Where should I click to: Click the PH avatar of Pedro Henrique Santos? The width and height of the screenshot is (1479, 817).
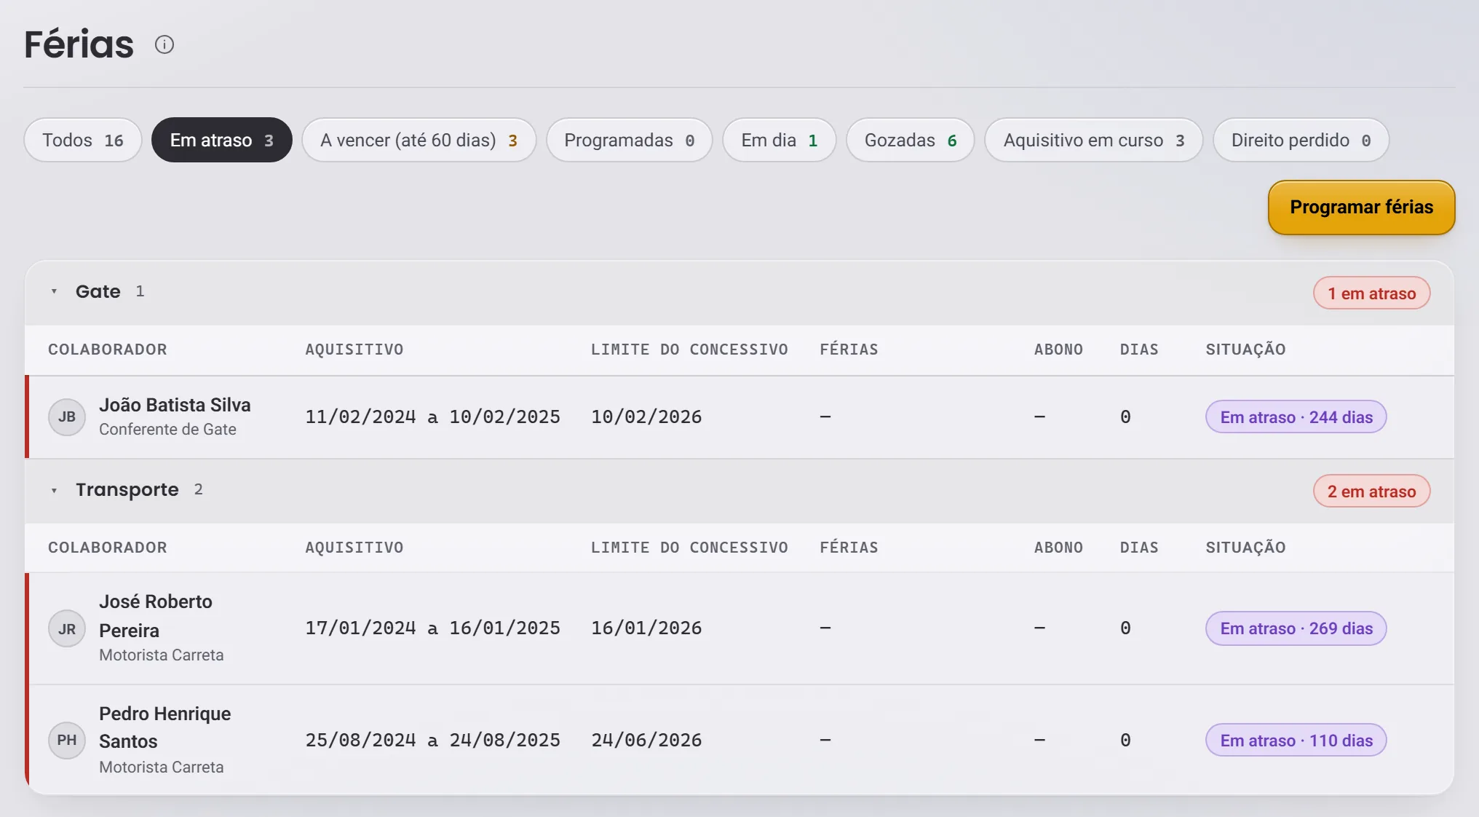(x=67, y=741)
